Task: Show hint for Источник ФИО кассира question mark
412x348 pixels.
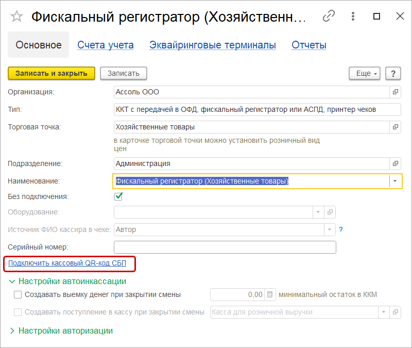Action: [x=341, y=229]
